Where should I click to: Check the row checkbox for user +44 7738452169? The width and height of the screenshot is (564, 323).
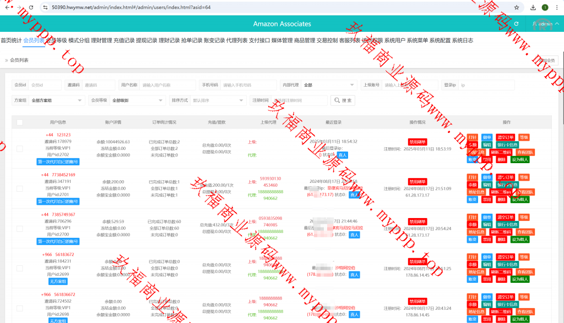coord(20,188)
